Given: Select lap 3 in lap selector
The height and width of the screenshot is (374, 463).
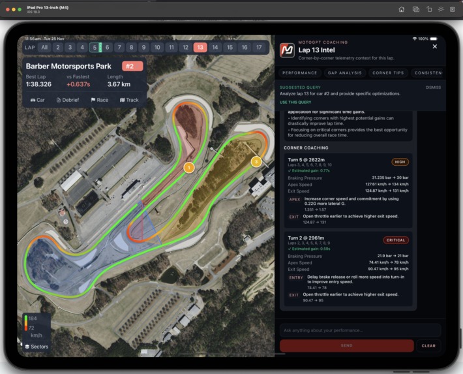Looking at the screenshot, I should (x=70, y=47).
